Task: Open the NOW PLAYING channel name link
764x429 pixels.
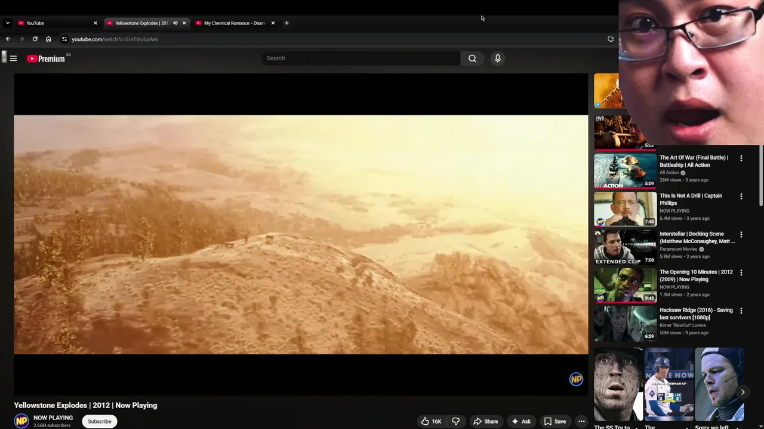Action: point(53,418)
